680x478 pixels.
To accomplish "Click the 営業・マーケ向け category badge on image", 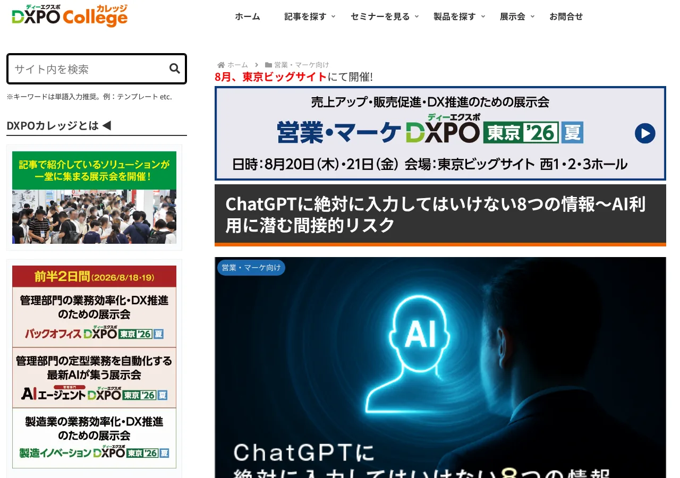I will 251,268.
